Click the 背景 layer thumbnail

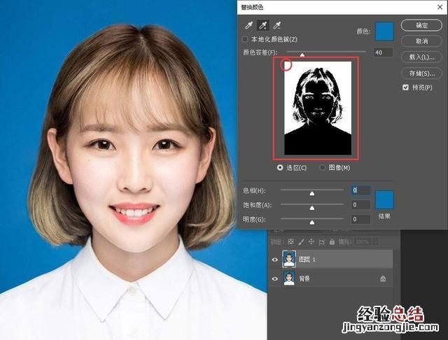point(289,278)
